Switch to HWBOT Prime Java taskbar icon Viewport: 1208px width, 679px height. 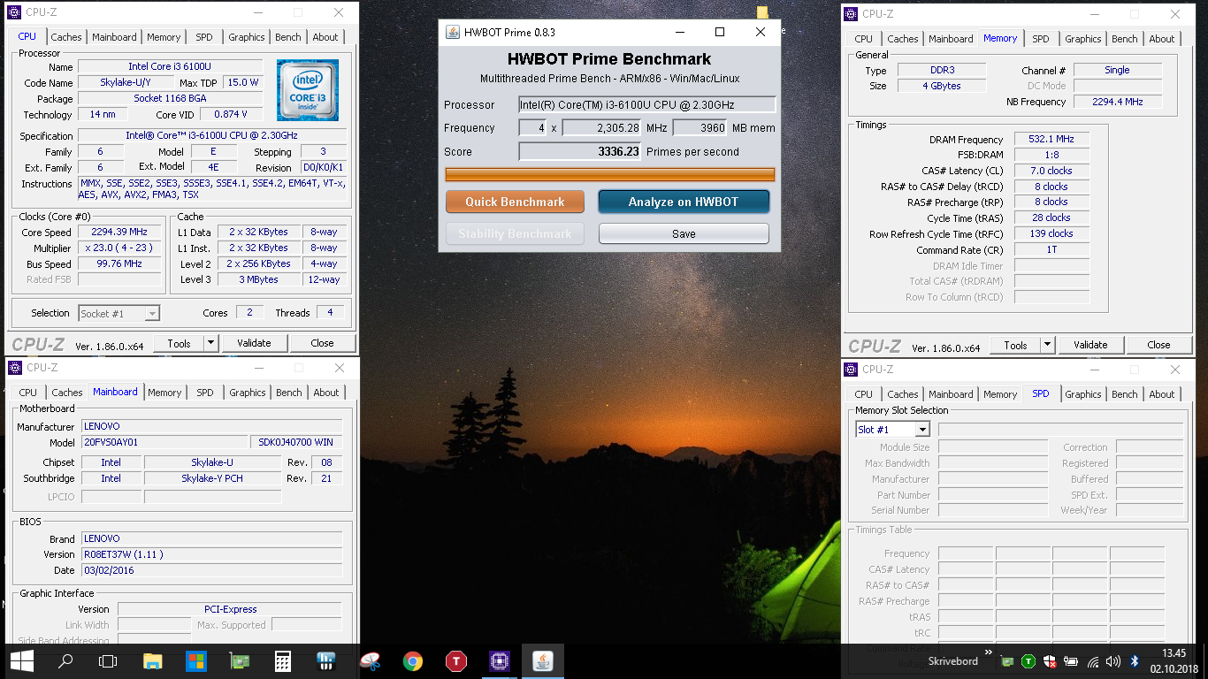coord(542,660)
